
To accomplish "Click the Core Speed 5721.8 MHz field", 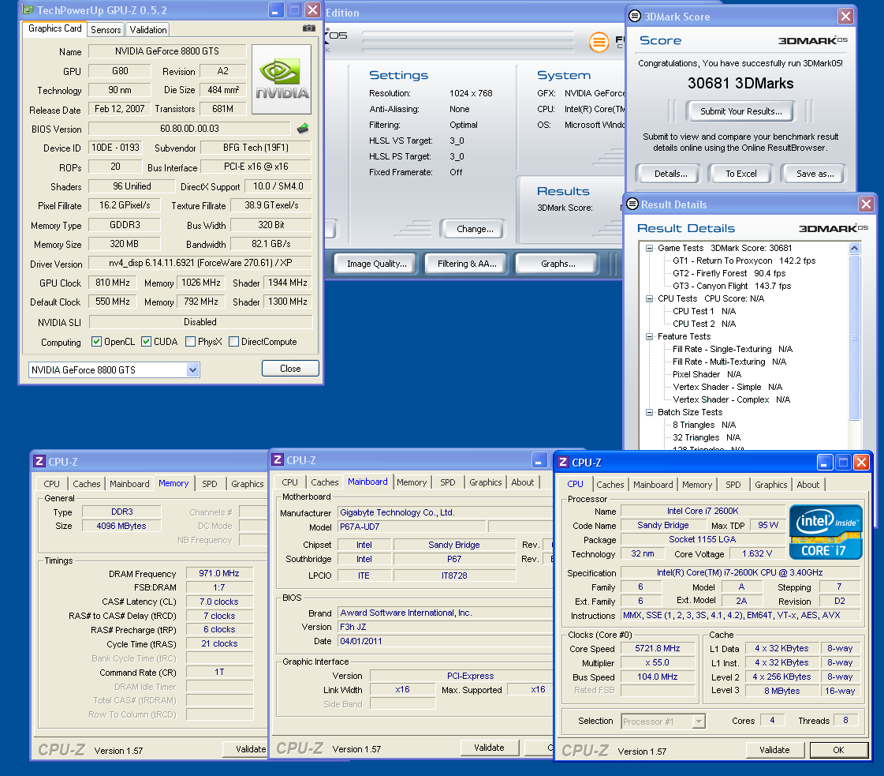I will (x=657, y=648).
